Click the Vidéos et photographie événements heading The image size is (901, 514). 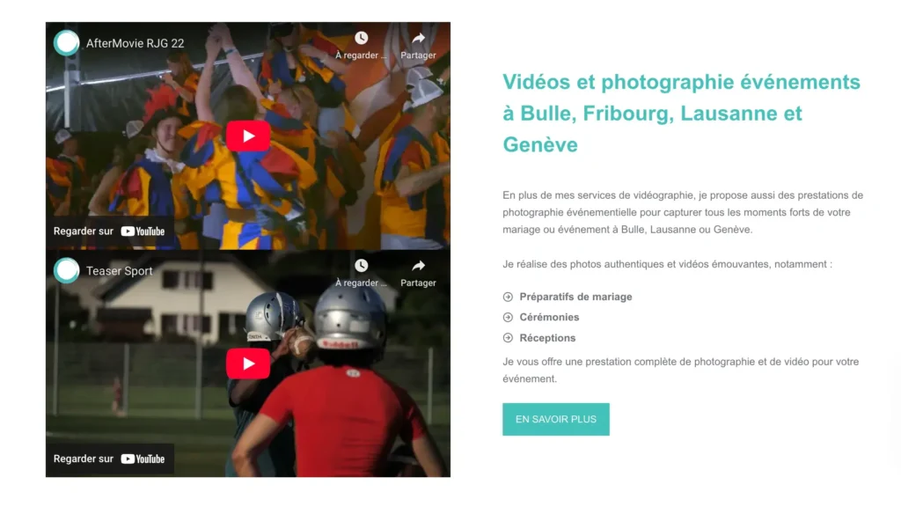(682, 114)
